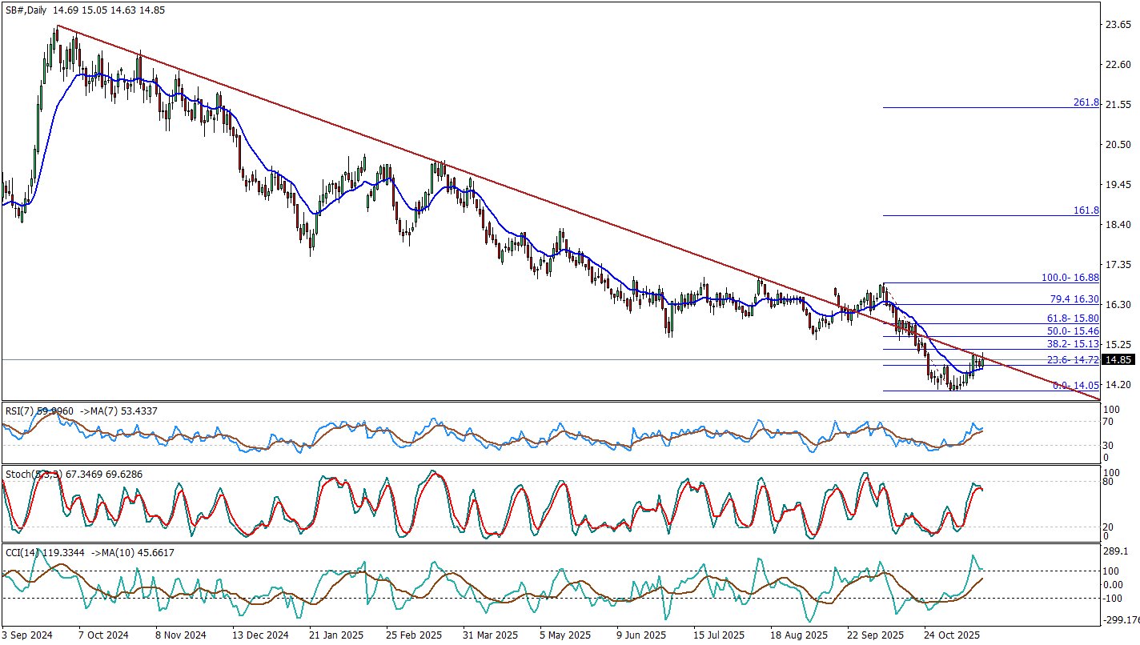Viewport: 1140px width, 645px height.
Task: Select the 0.0- 14.05 Fibonacci base label
Action: tap(1076, 386)
